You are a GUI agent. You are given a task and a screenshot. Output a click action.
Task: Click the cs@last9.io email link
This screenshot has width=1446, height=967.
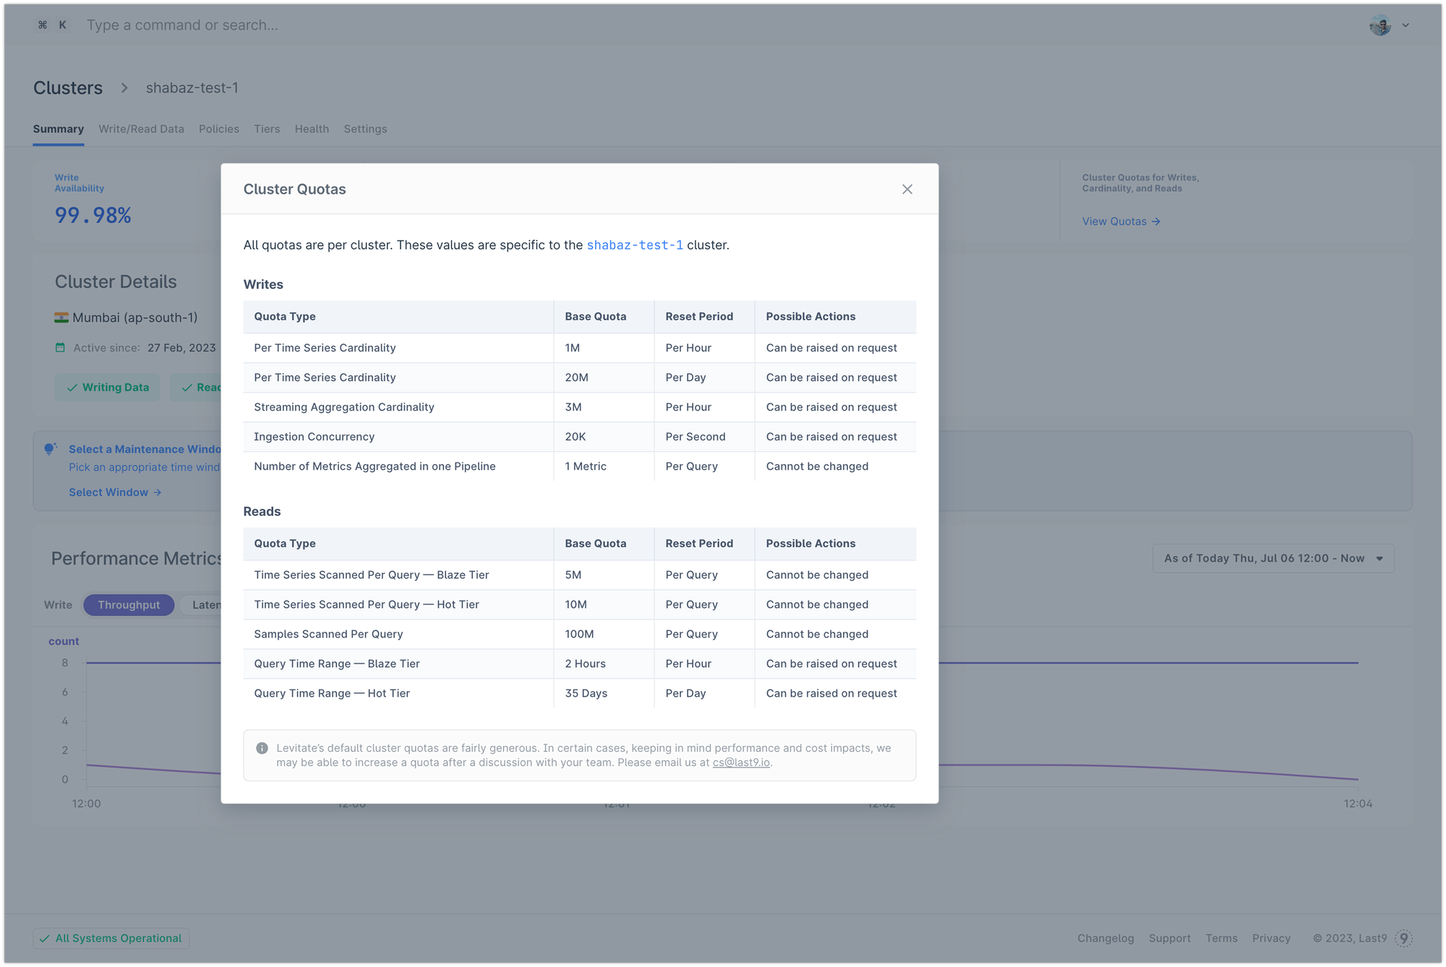coord(741,762)
